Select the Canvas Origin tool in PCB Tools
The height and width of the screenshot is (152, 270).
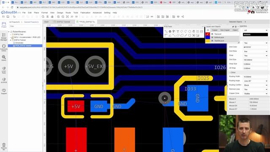click(166, 35)
